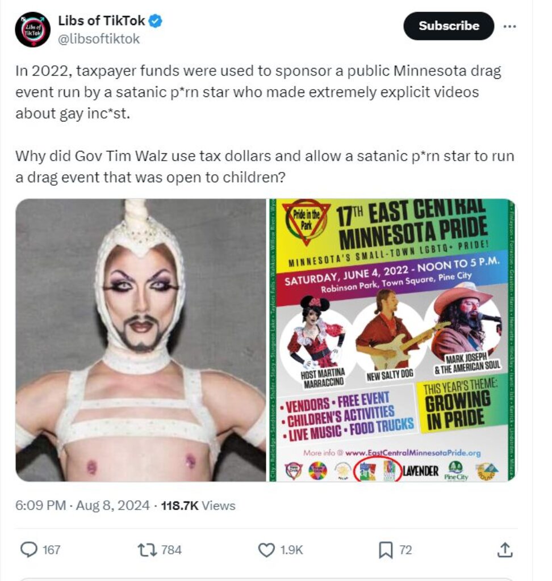Like the post with heart icon

click(x=266, y=550)
